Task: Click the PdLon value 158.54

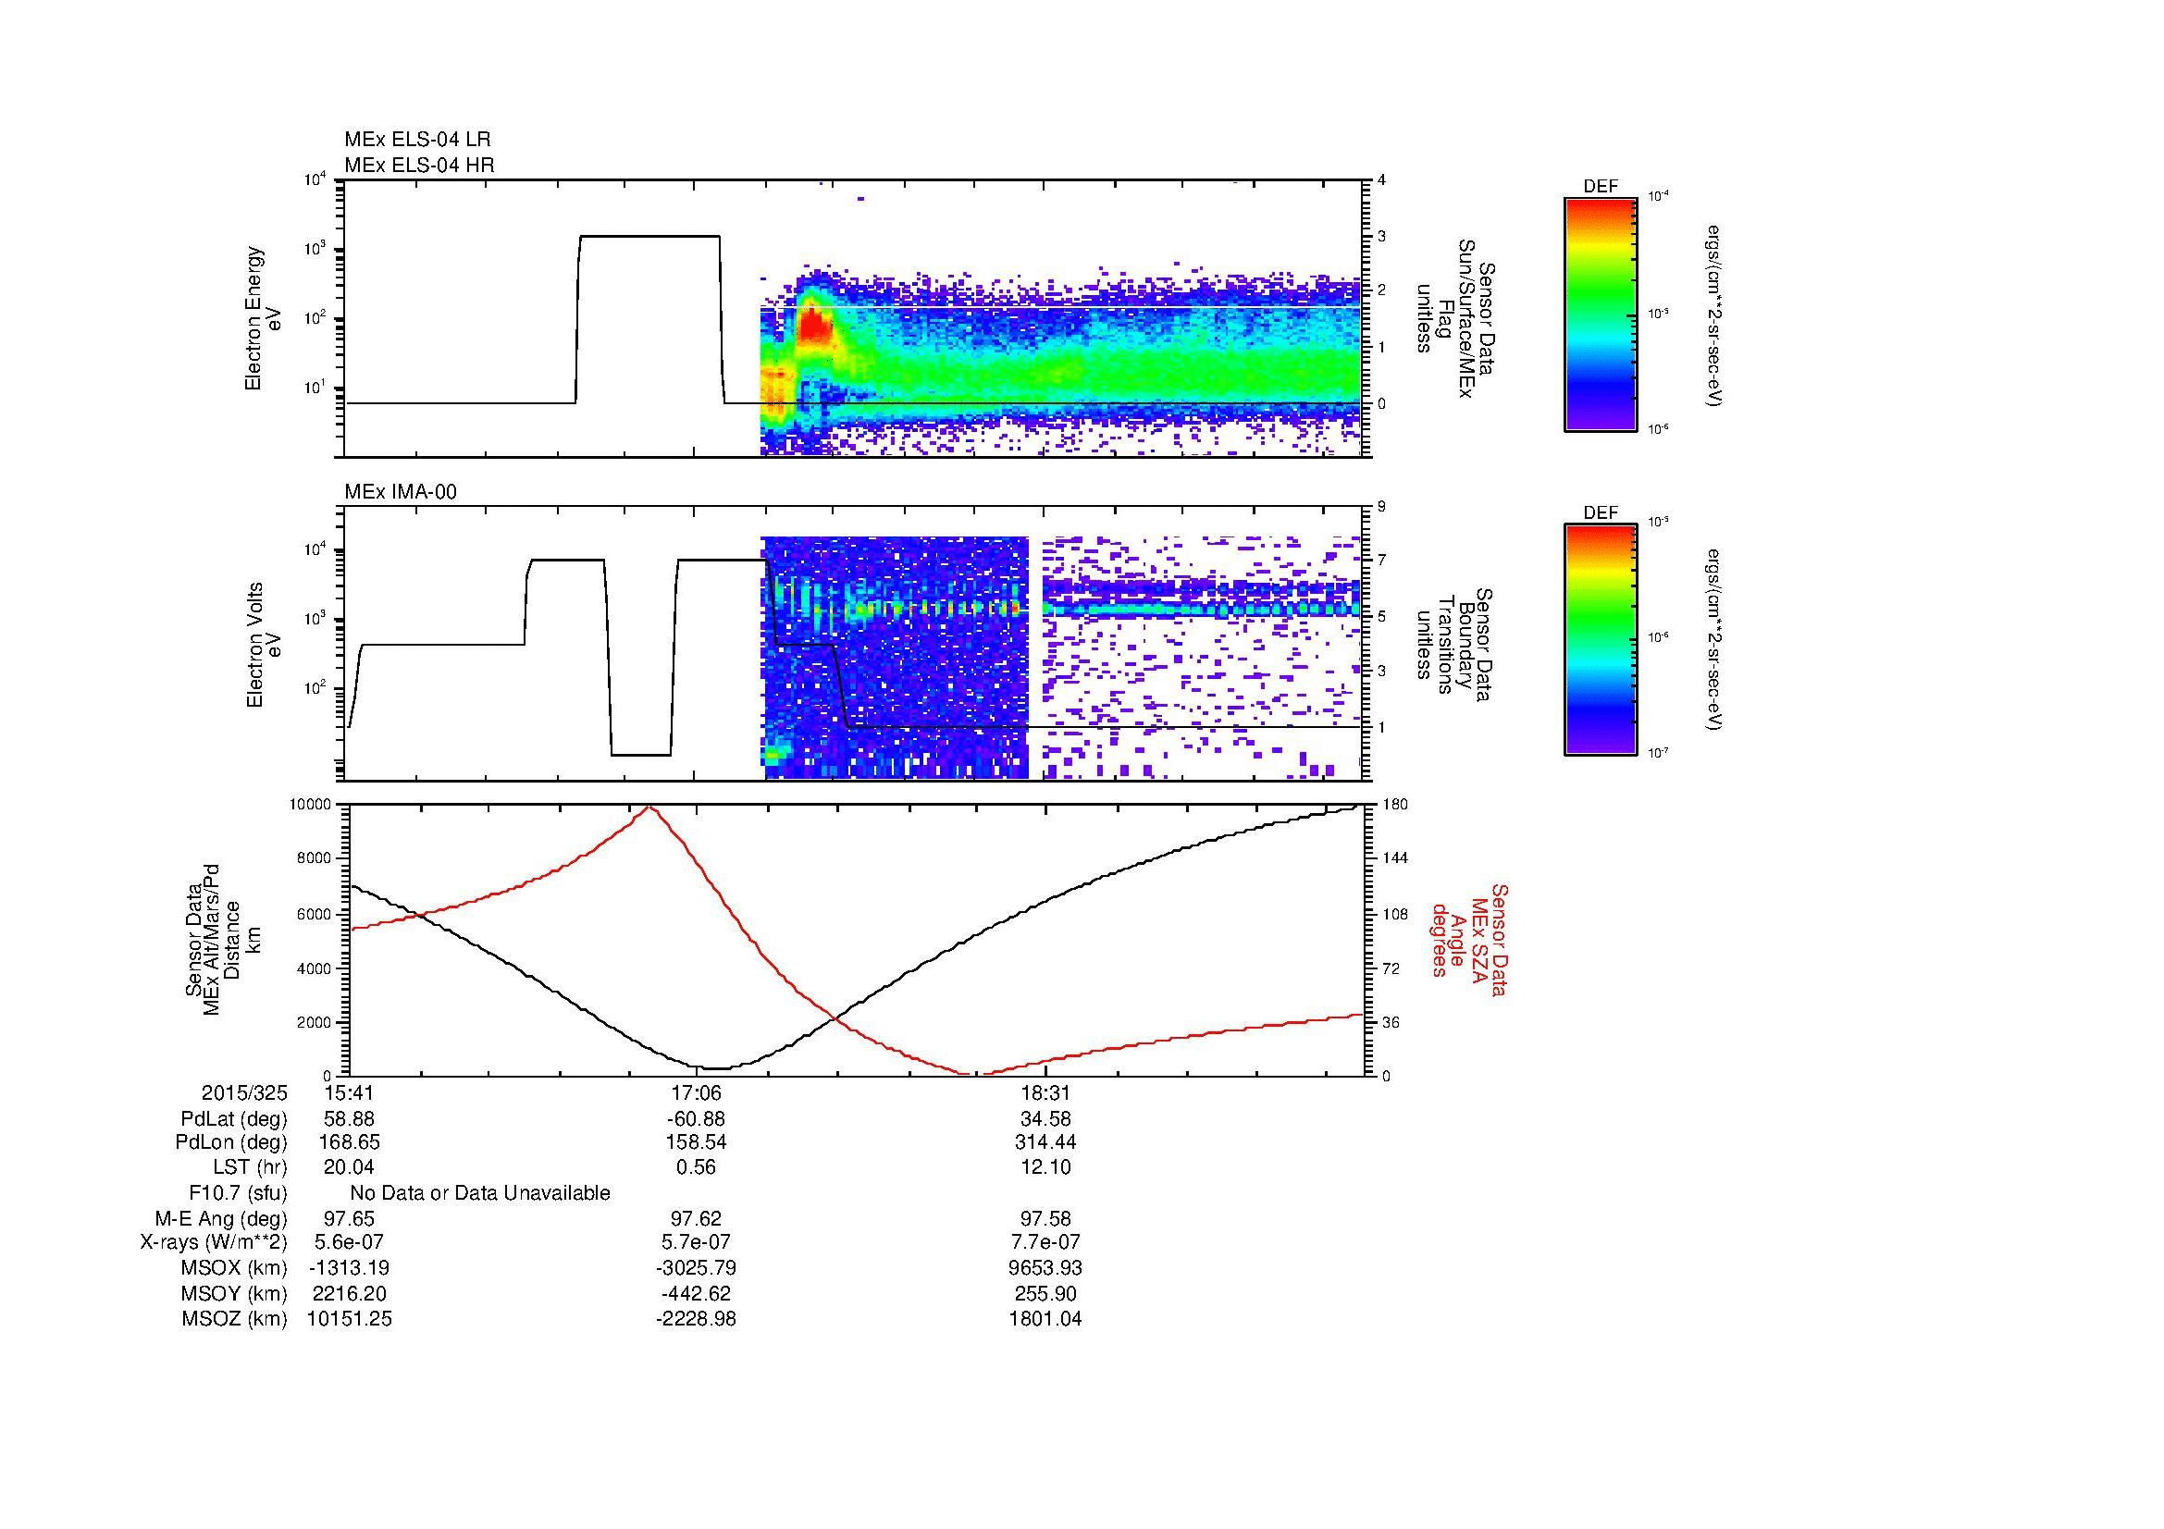Action: point(696,1143)
